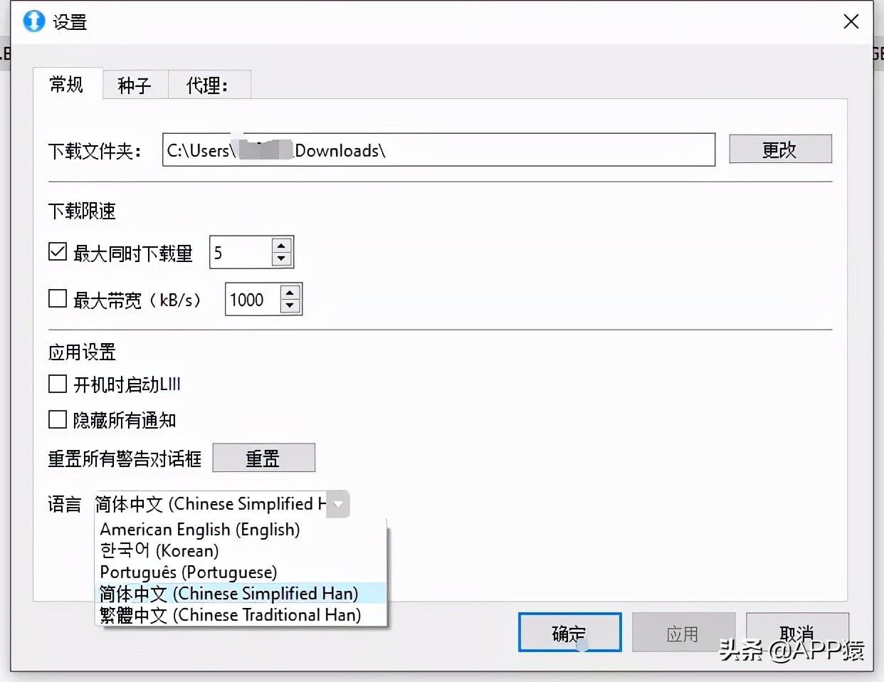Click the spinner down arrow for simultaneous downloads
Image resolution: width=884 pixels, height=682 pixels.
coord(280,260)
